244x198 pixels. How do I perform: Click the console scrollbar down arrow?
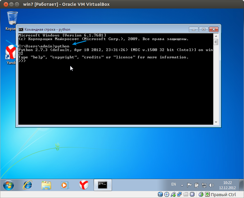coord(216,122)
